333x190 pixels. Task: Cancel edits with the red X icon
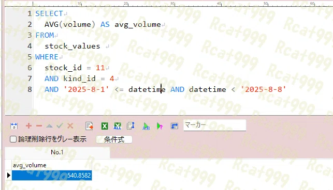coord(70,126)
